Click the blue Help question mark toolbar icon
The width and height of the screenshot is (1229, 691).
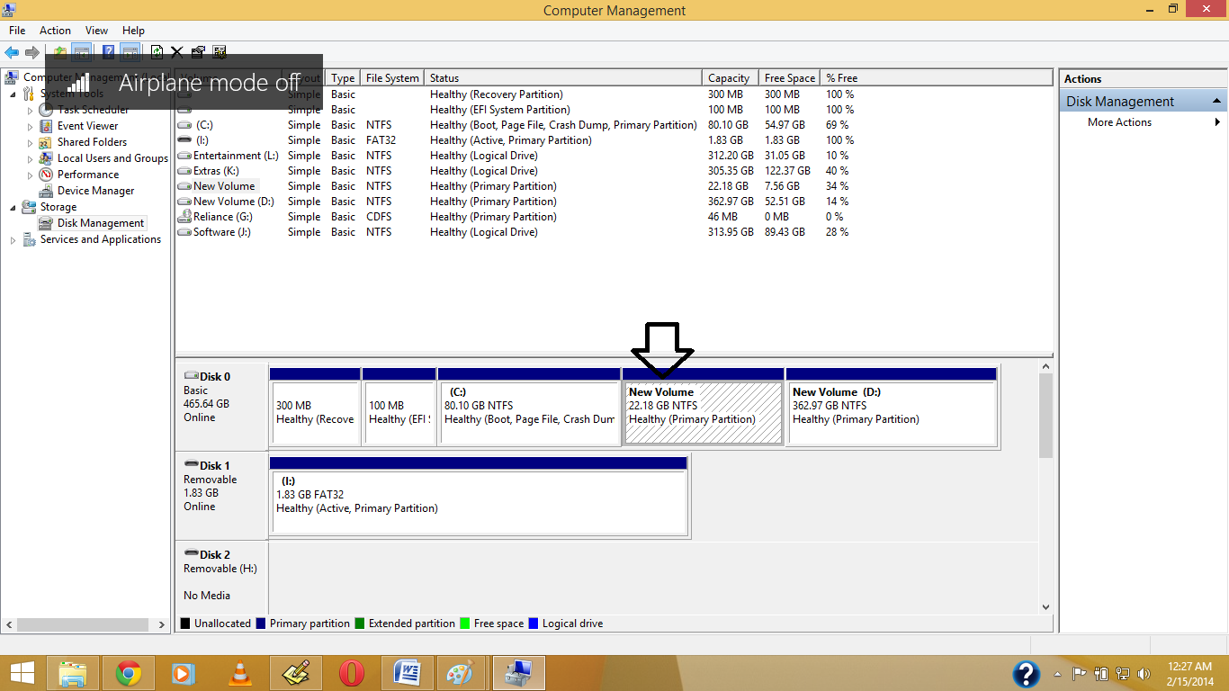coord(108,52)
